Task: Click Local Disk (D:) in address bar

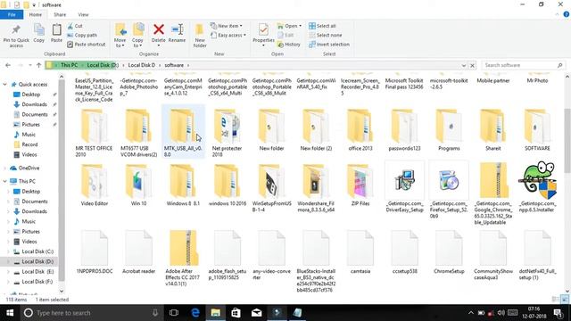Action: (103, 65)
